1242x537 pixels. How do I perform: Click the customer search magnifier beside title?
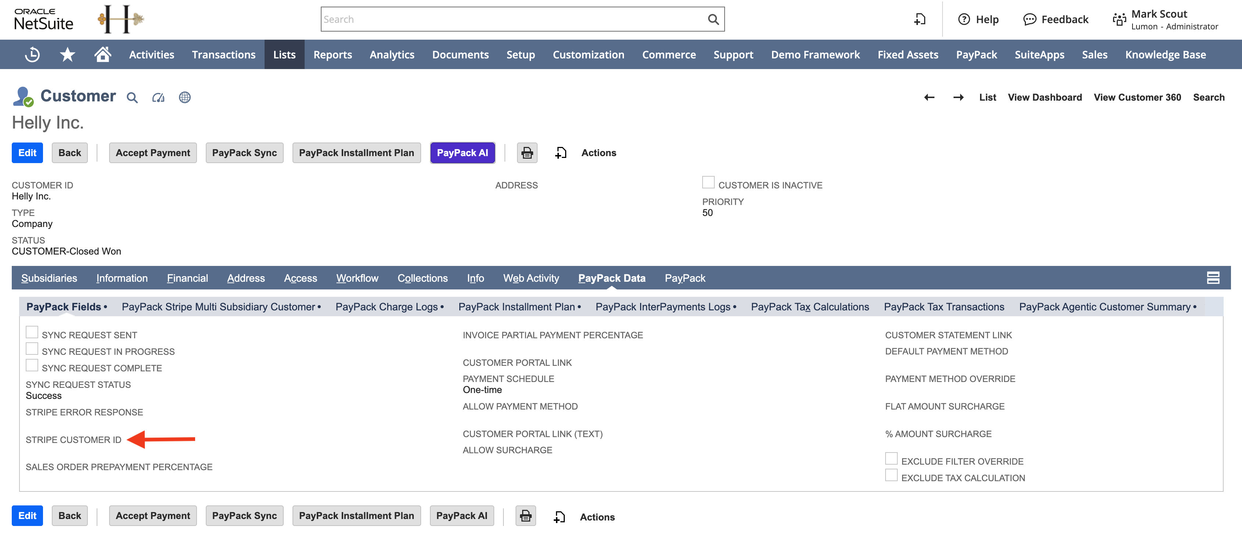132,97
